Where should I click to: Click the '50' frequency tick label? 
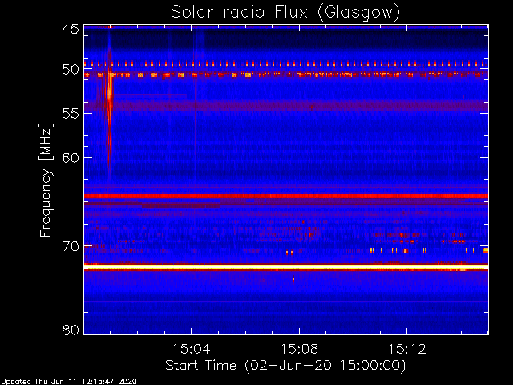[x=71, y=69]
